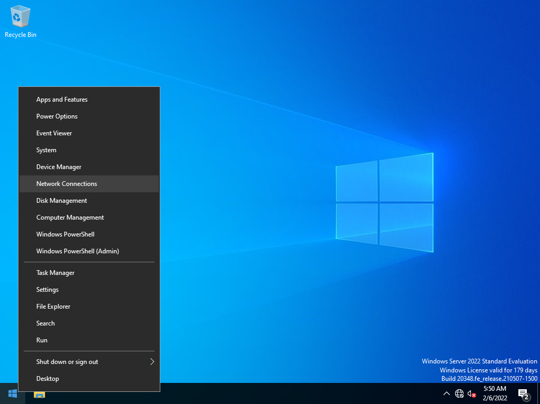The image size is (540, 404).
Task: Choose Search in the menu
Action: click(x=89, y=323)
